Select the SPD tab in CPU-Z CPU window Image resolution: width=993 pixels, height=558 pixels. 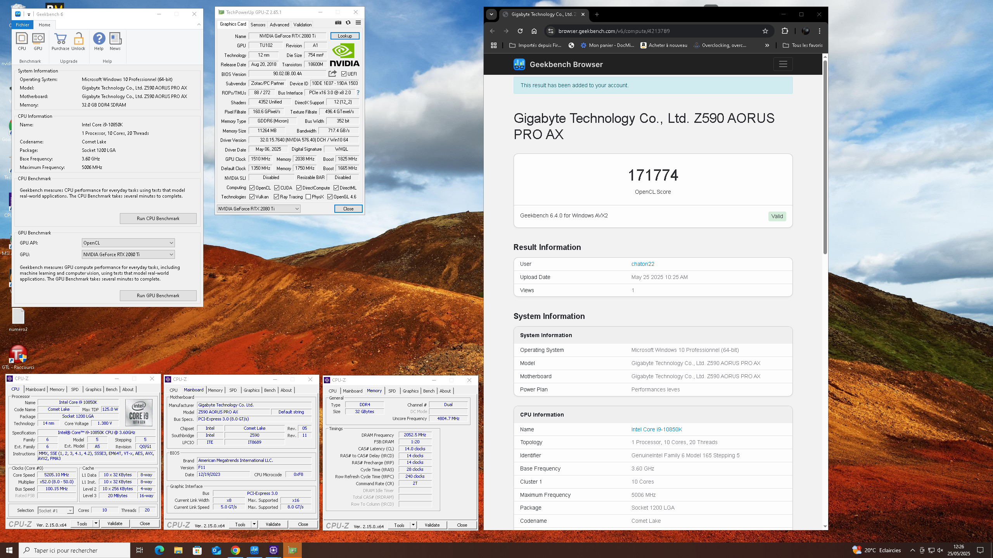coord(75,389)
